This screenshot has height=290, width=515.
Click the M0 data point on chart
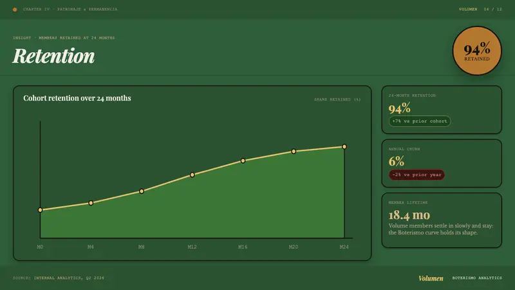coord(40,210)
